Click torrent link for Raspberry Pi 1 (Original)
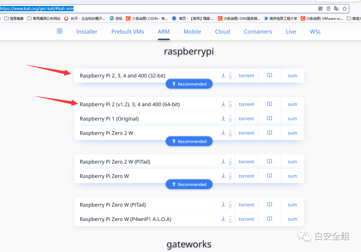Screen dimensions: 361x252 [246, 118]
